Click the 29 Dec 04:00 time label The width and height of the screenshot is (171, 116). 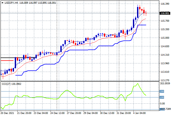click(x=90, y=113)
